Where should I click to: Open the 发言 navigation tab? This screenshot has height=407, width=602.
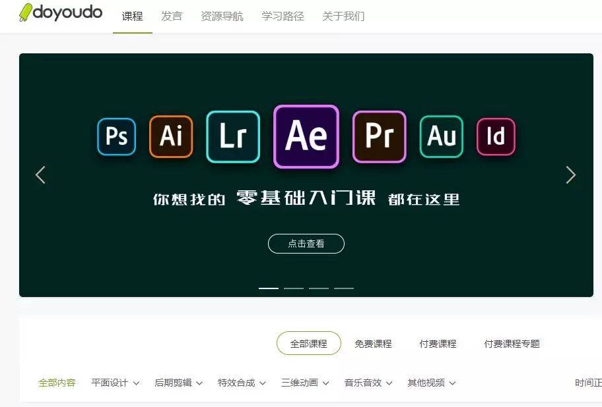tap(172, 16)
